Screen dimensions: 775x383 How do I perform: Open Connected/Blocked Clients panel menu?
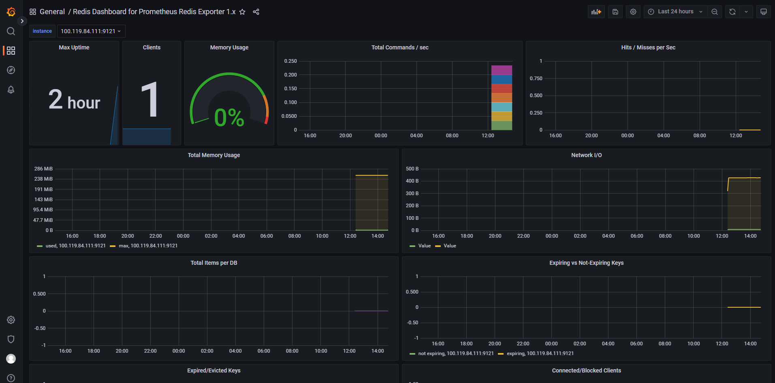point(586,370)
